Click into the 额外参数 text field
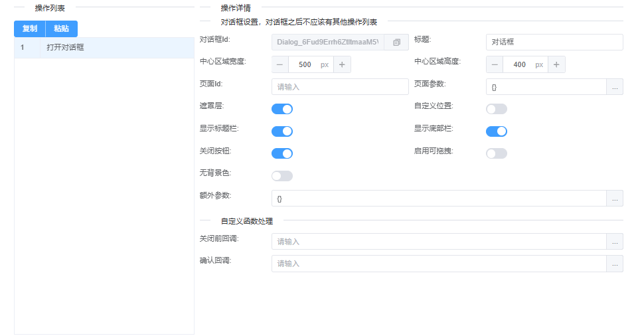The image size is (636, 336). coord(439,199)
